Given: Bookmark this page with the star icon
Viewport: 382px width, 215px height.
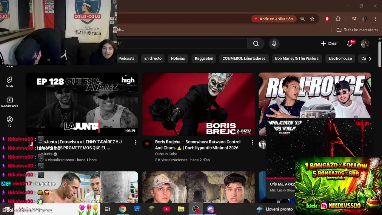Looking at the screenshot, I should (312, 19).
